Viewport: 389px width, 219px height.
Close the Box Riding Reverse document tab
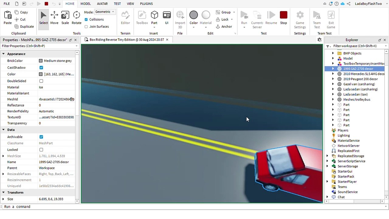coord(167,40)
